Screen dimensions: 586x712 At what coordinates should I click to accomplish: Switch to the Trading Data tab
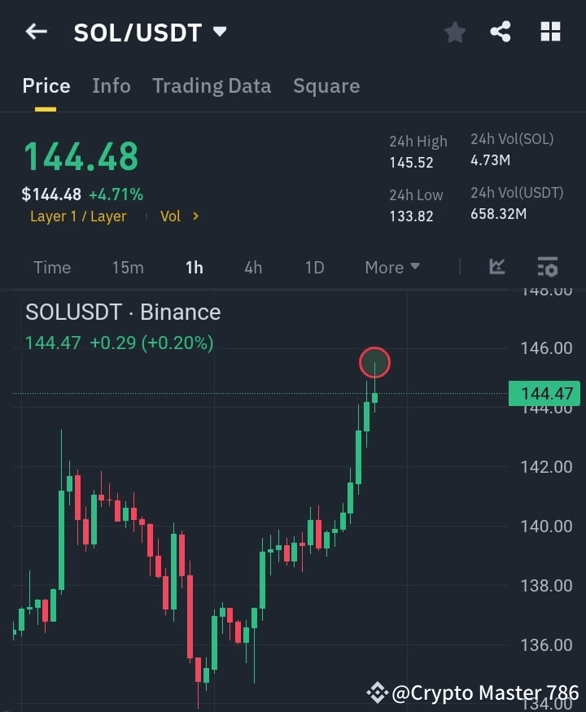pos(212,85)
